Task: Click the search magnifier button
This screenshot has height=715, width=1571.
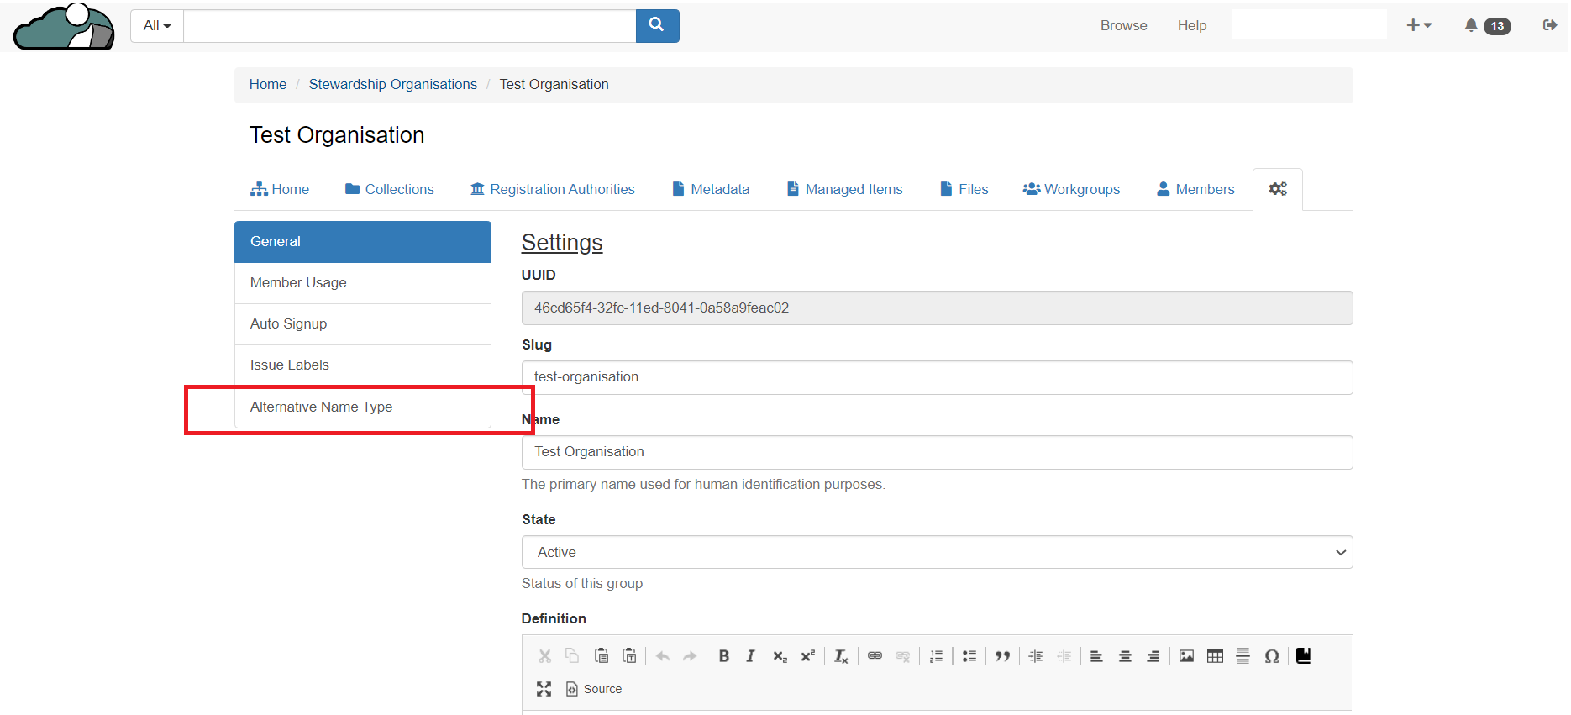Action: 657,25
